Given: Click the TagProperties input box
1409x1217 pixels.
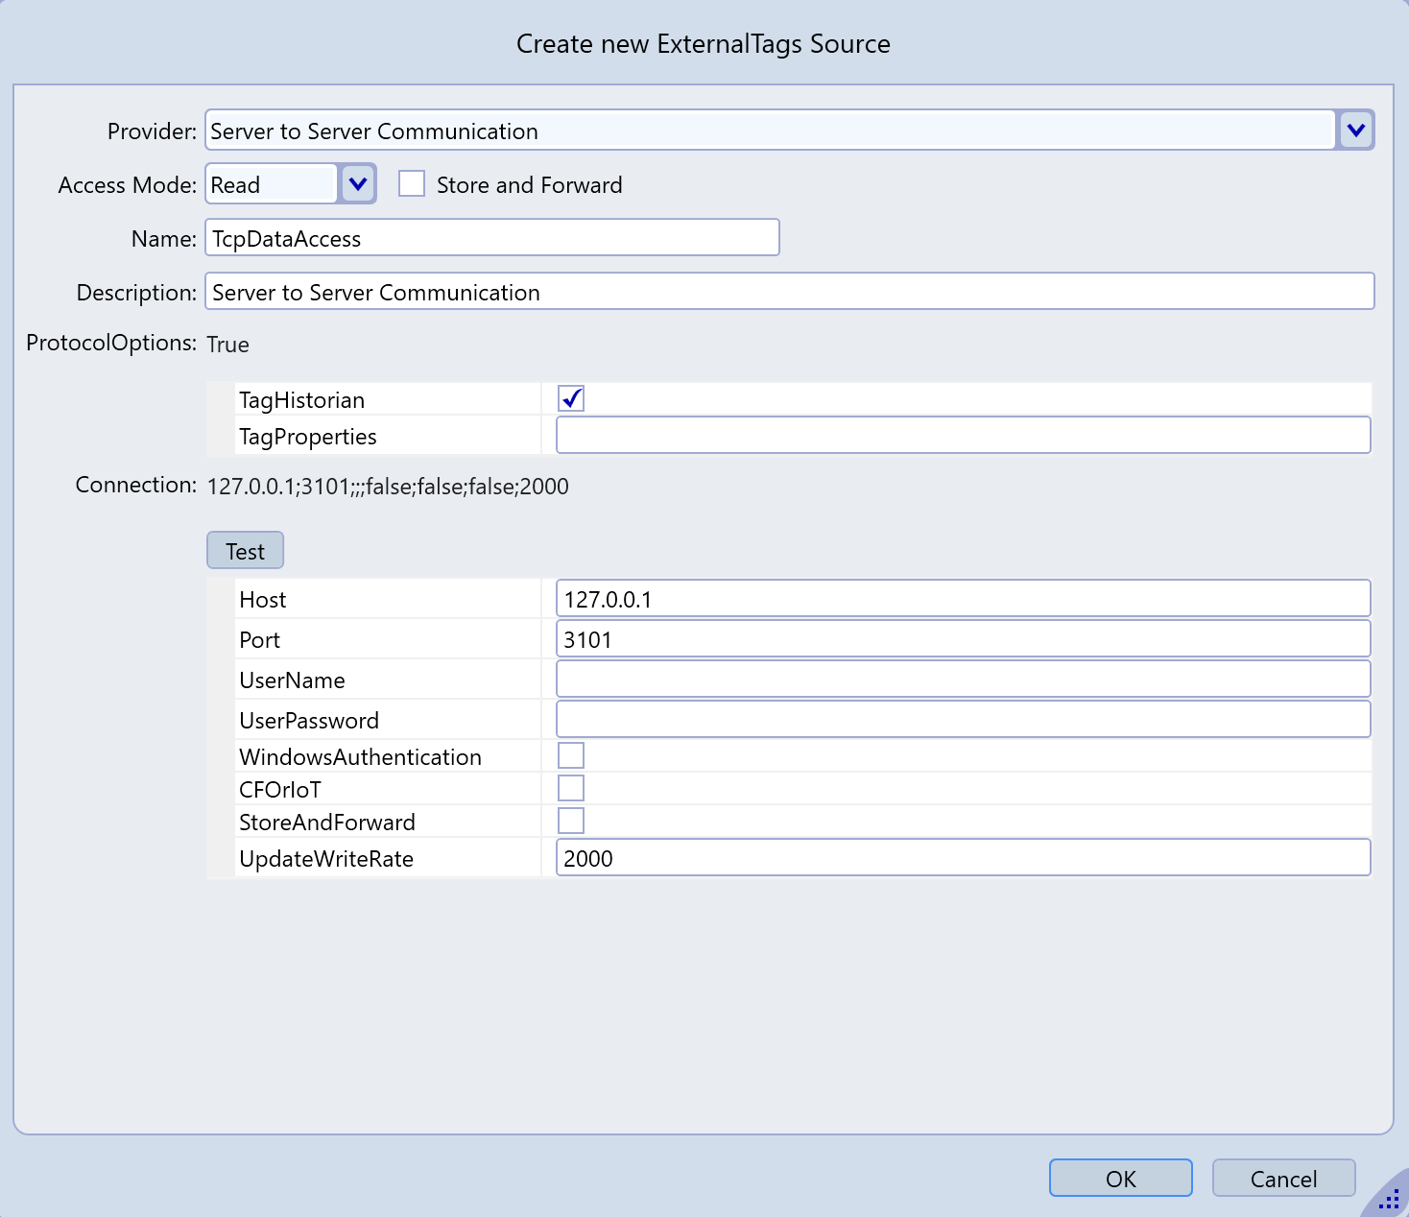Looking at the screenshot, I should 963,436.
